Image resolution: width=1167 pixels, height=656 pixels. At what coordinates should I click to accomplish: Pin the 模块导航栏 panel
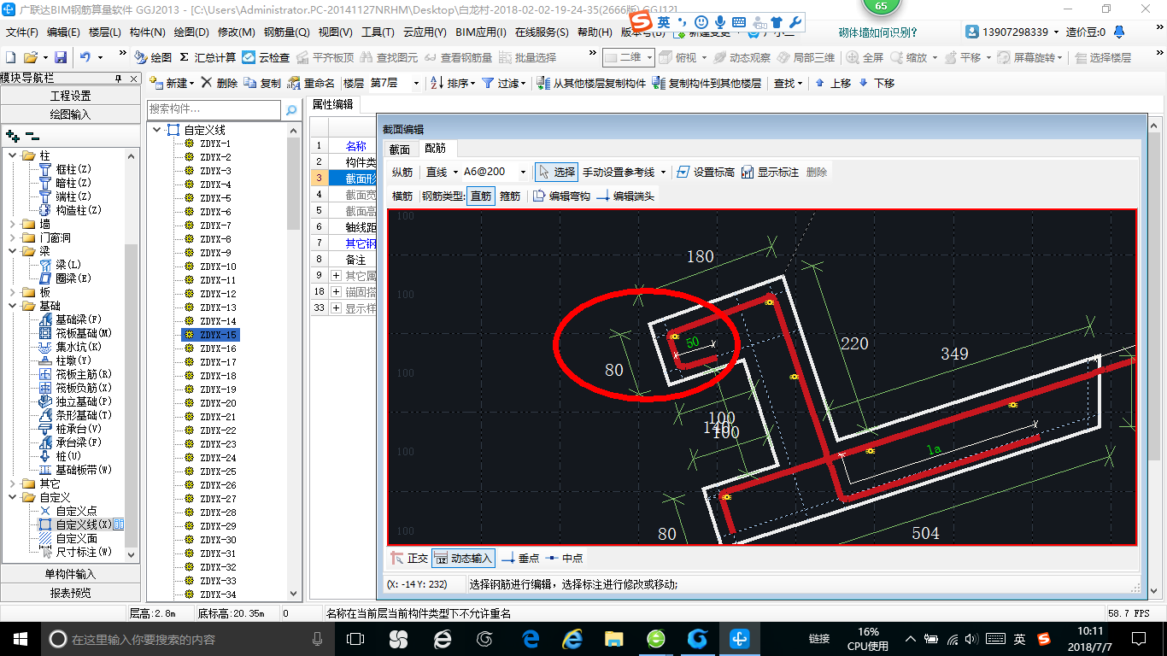click(119, 78)
